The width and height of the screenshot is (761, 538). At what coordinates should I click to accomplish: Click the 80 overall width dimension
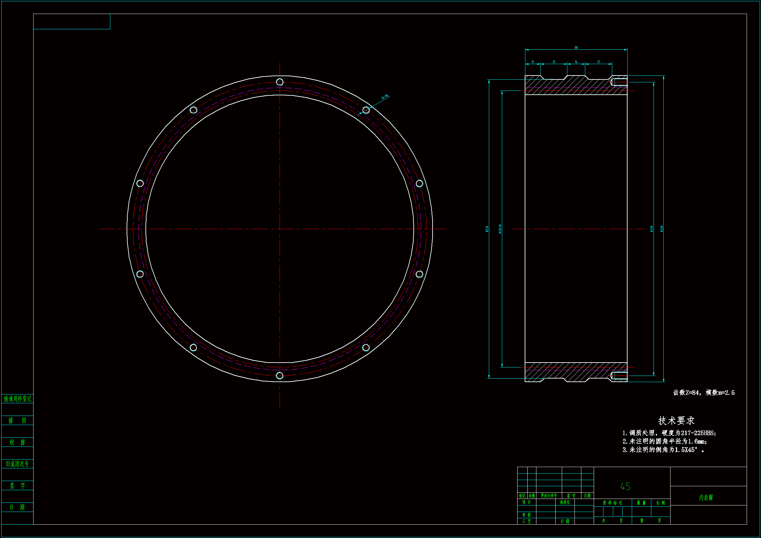(576, 48)
